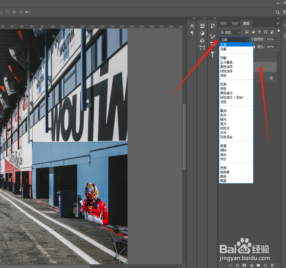Image resolution: width=286 pixels, height=268 pixels.
Task: Open the Brush settings panel icon
Action: (213, 36)
